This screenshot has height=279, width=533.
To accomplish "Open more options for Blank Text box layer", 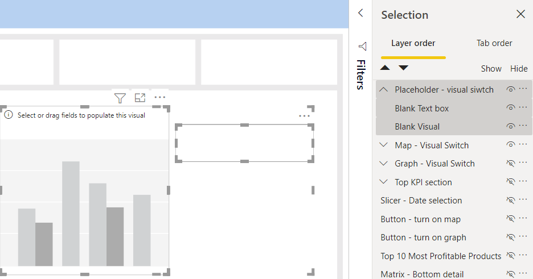I will pyautogui.click(x=523, y=107).
